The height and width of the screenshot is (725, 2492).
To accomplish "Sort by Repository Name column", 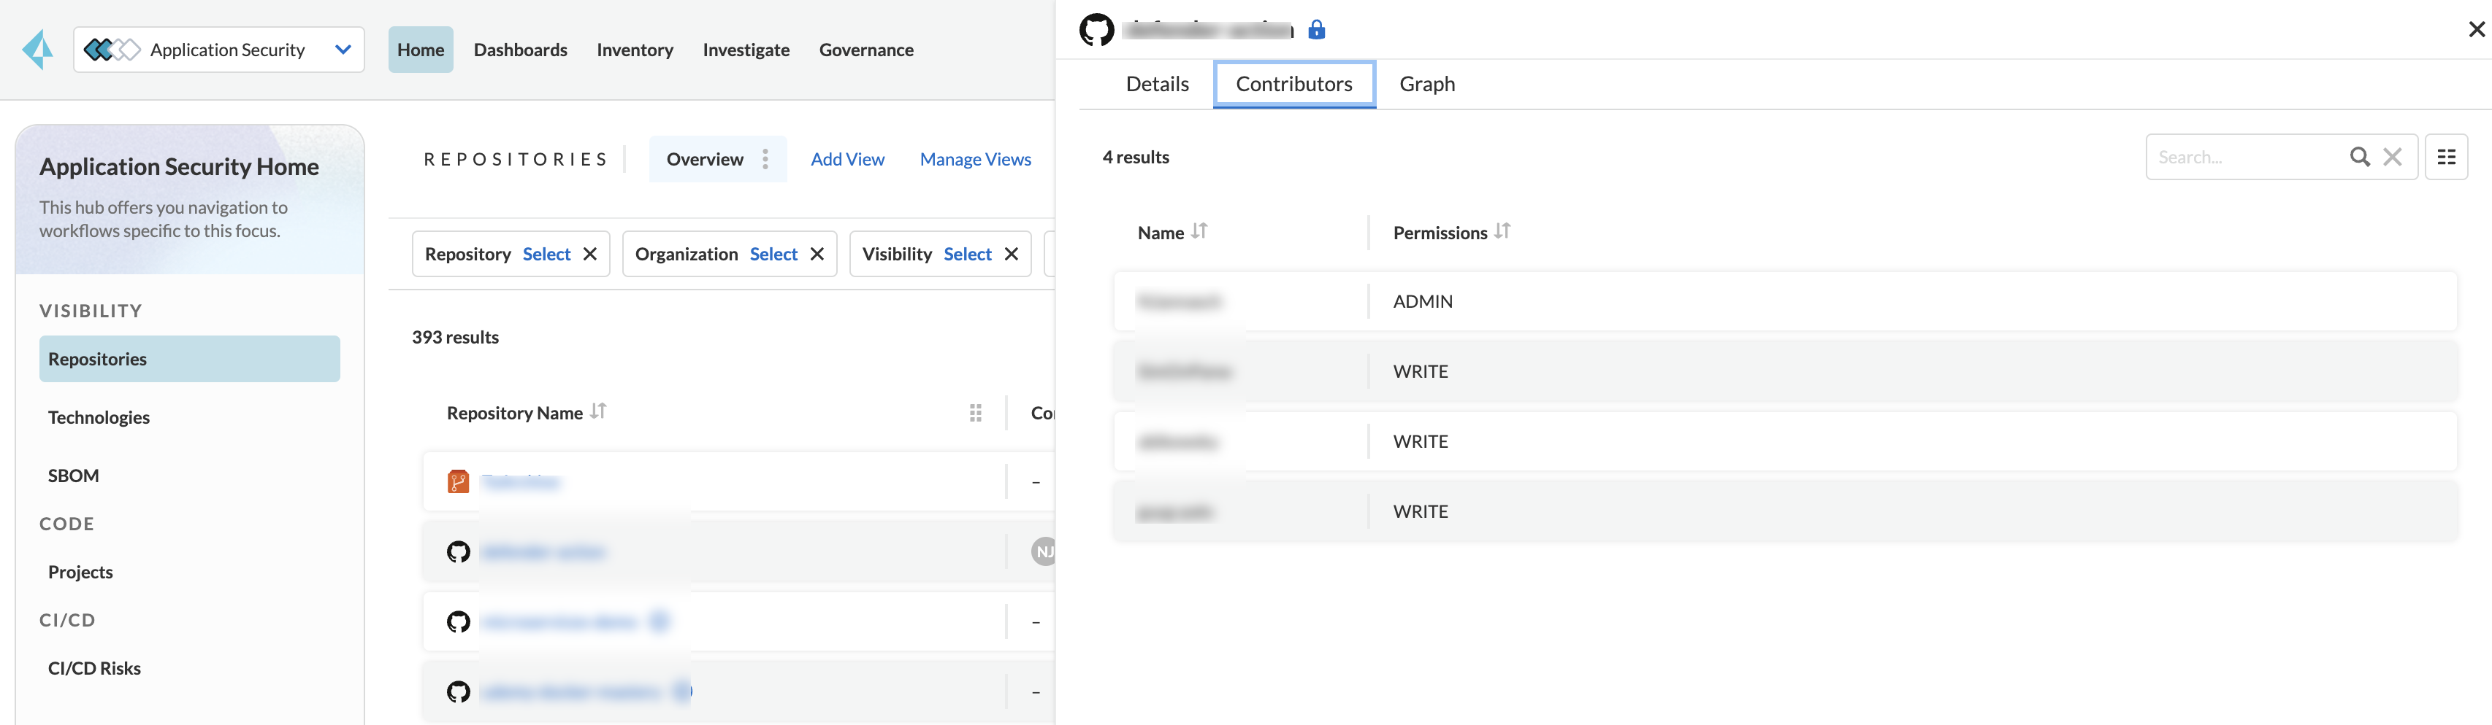I will click(x=599, y=412).
